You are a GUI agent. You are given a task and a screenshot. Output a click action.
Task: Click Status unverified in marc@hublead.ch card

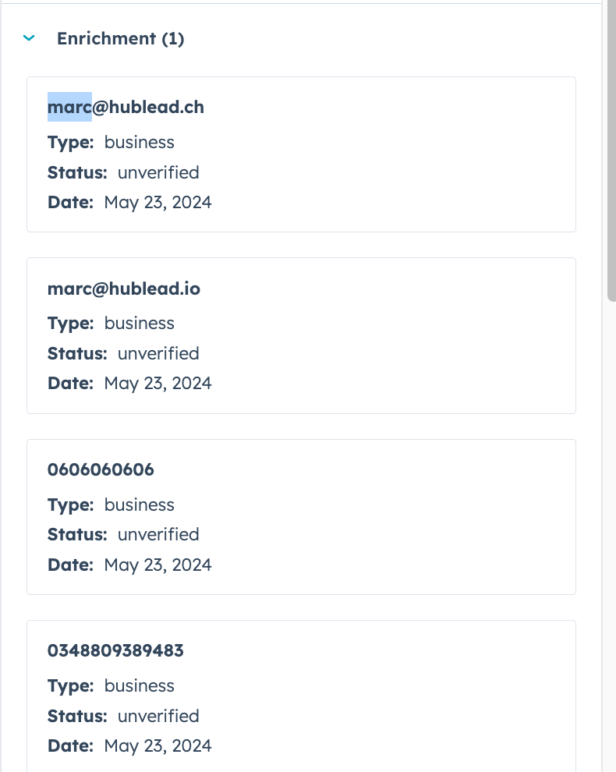(x=123, y=172)
